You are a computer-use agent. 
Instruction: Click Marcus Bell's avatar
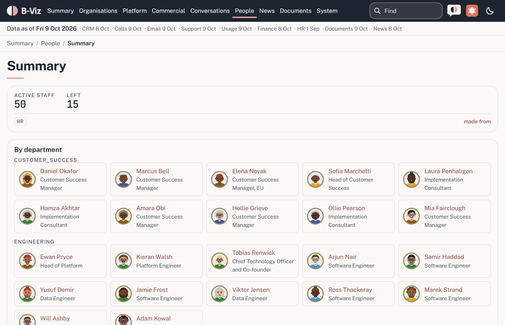pyautogui.click(x=123, y=179)
